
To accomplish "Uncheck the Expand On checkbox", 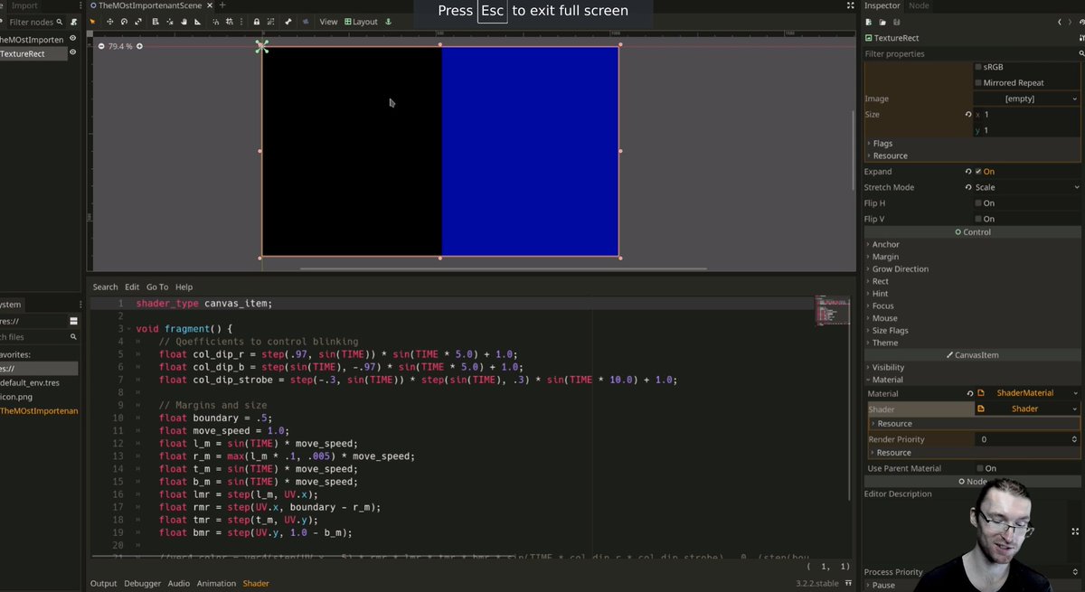I will 978,171.
